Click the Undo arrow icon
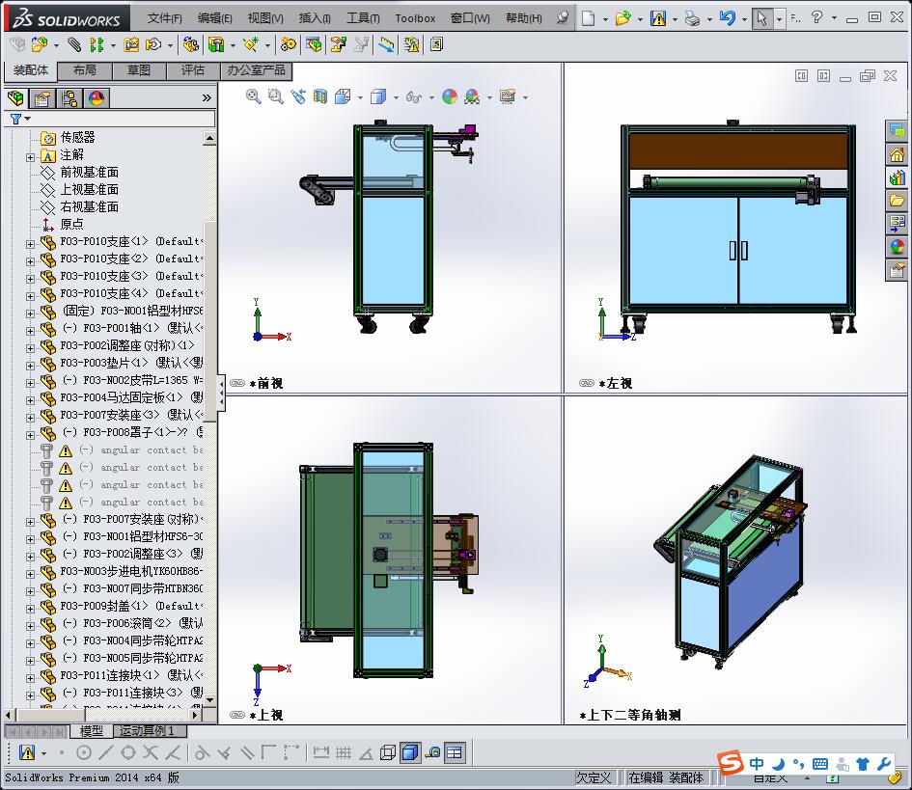This screenshot has width=912, height=790. pyautogui.click(x=727, y=18)
